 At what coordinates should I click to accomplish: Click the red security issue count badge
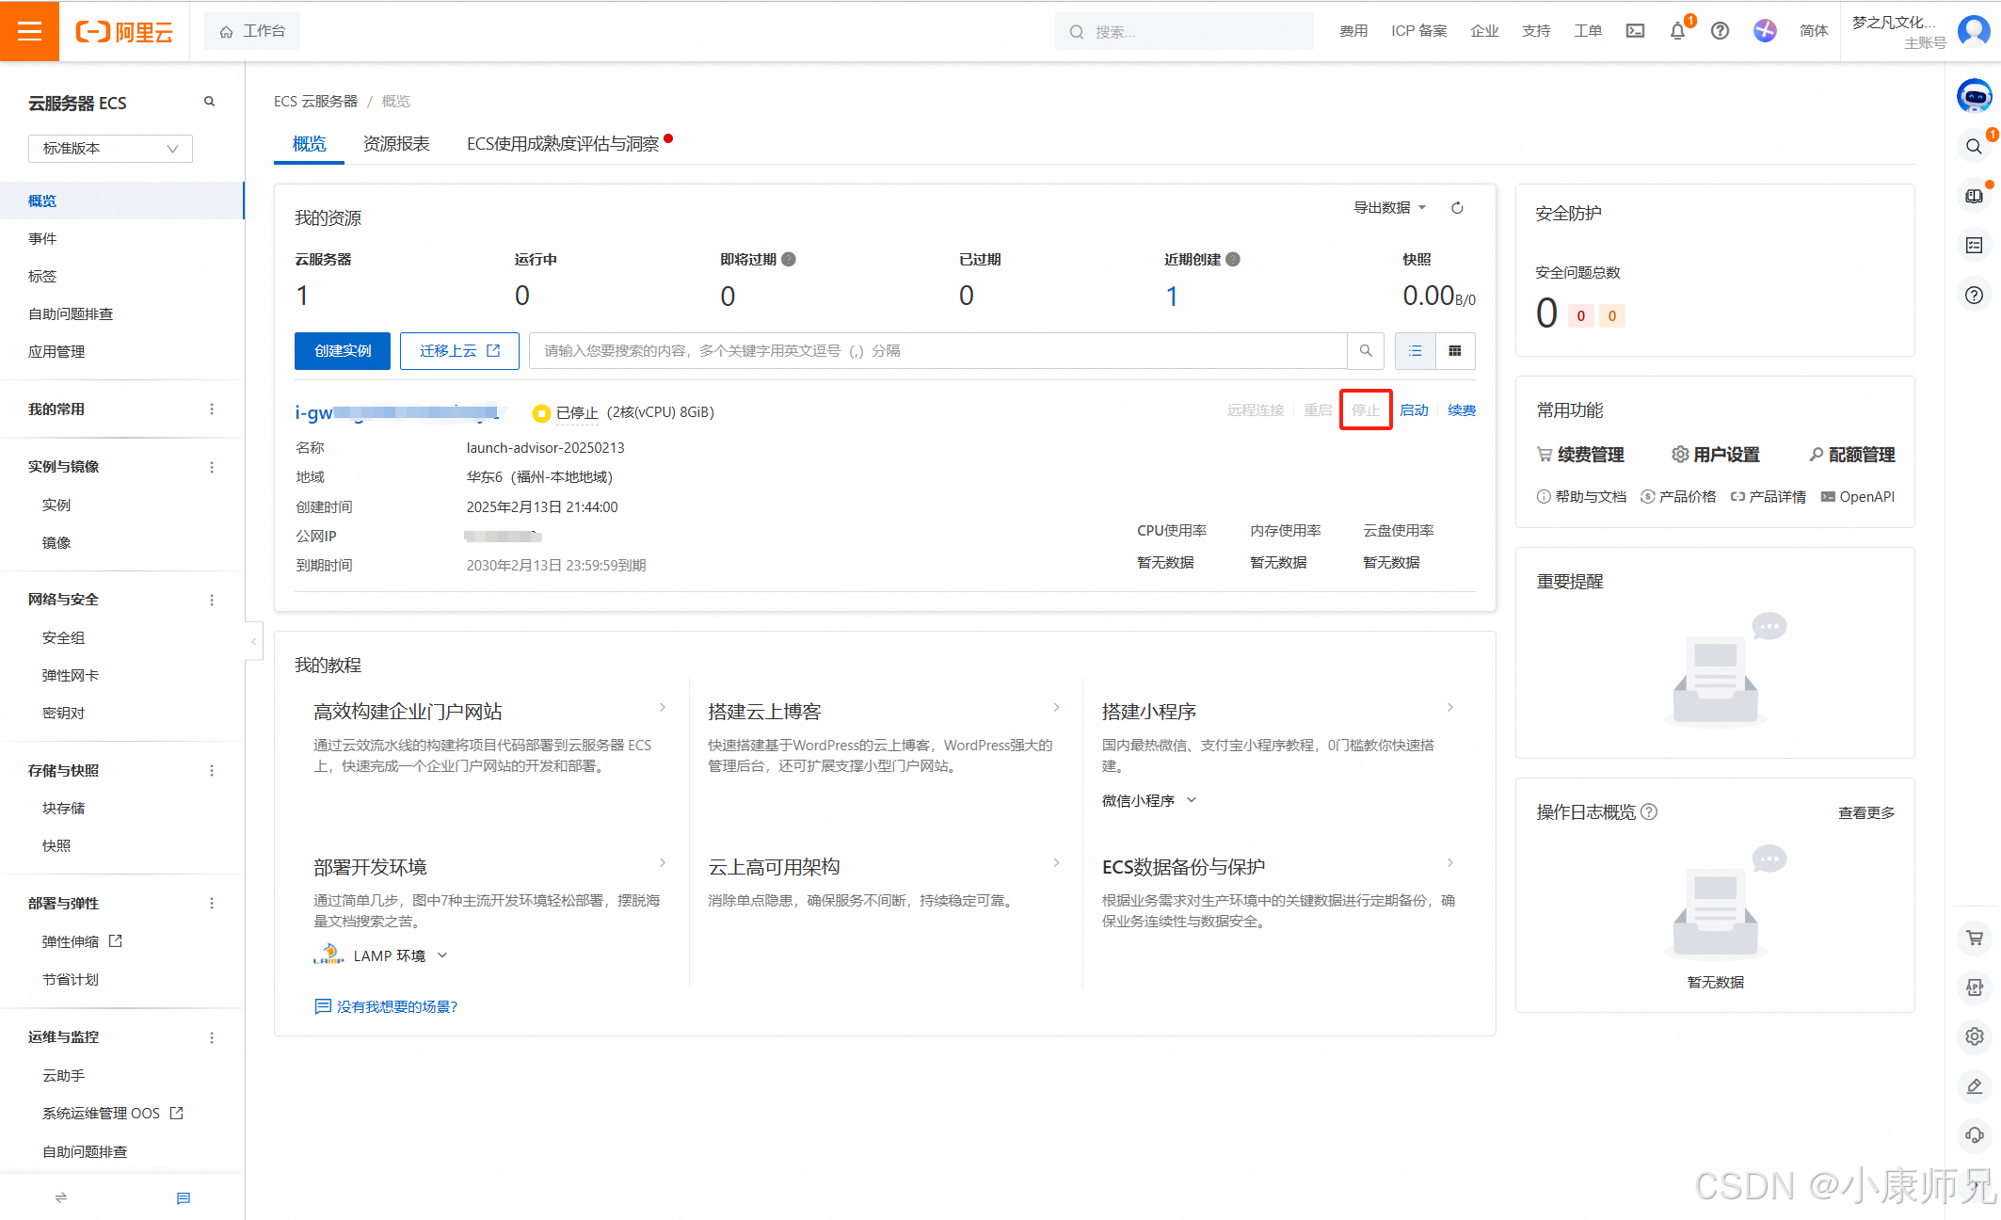[1580, 316]
